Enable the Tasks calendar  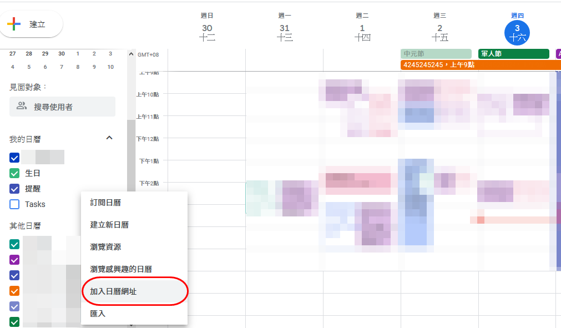[14, 204]
